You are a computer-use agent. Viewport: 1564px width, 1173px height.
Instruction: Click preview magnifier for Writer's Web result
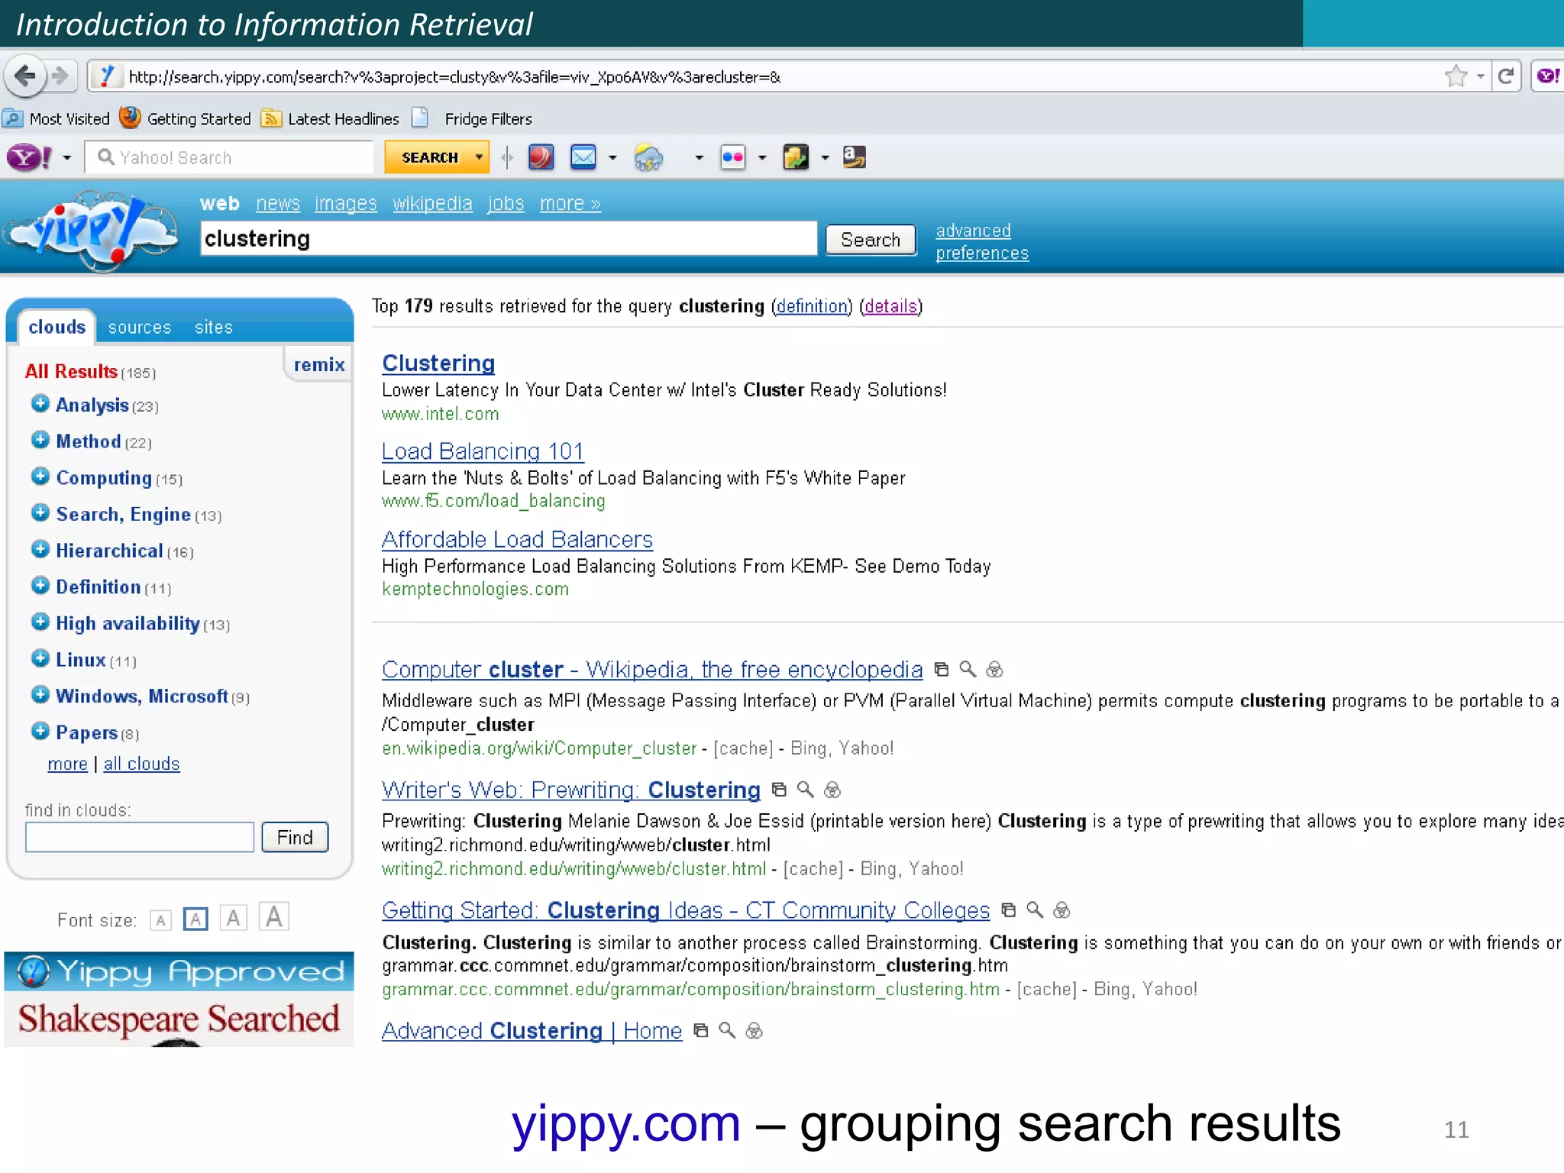(x=806, y=790)
